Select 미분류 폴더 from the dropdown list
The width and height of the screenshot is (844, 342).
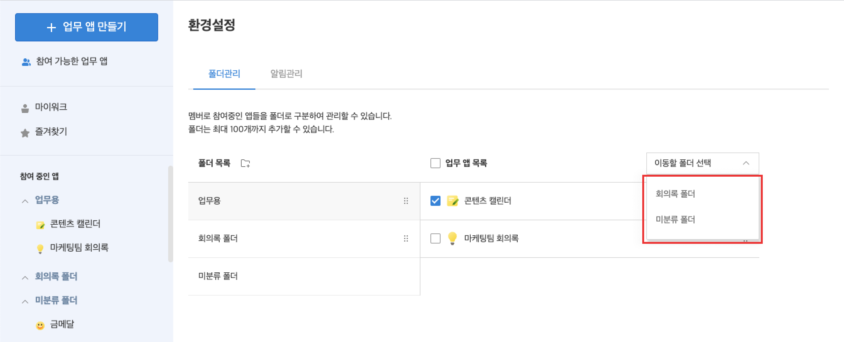[x=675, y=220]
